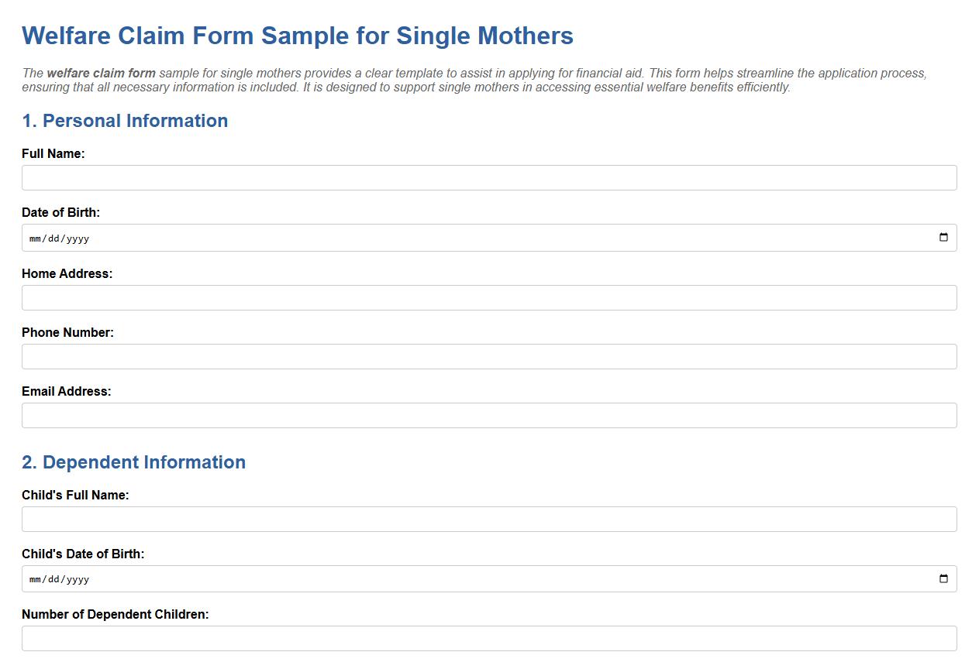Viewport: 979px width, 669px height.
Task: Click the month segment in Child's Date of Birth
Action: pyautogui.click(x=34, y=578)
